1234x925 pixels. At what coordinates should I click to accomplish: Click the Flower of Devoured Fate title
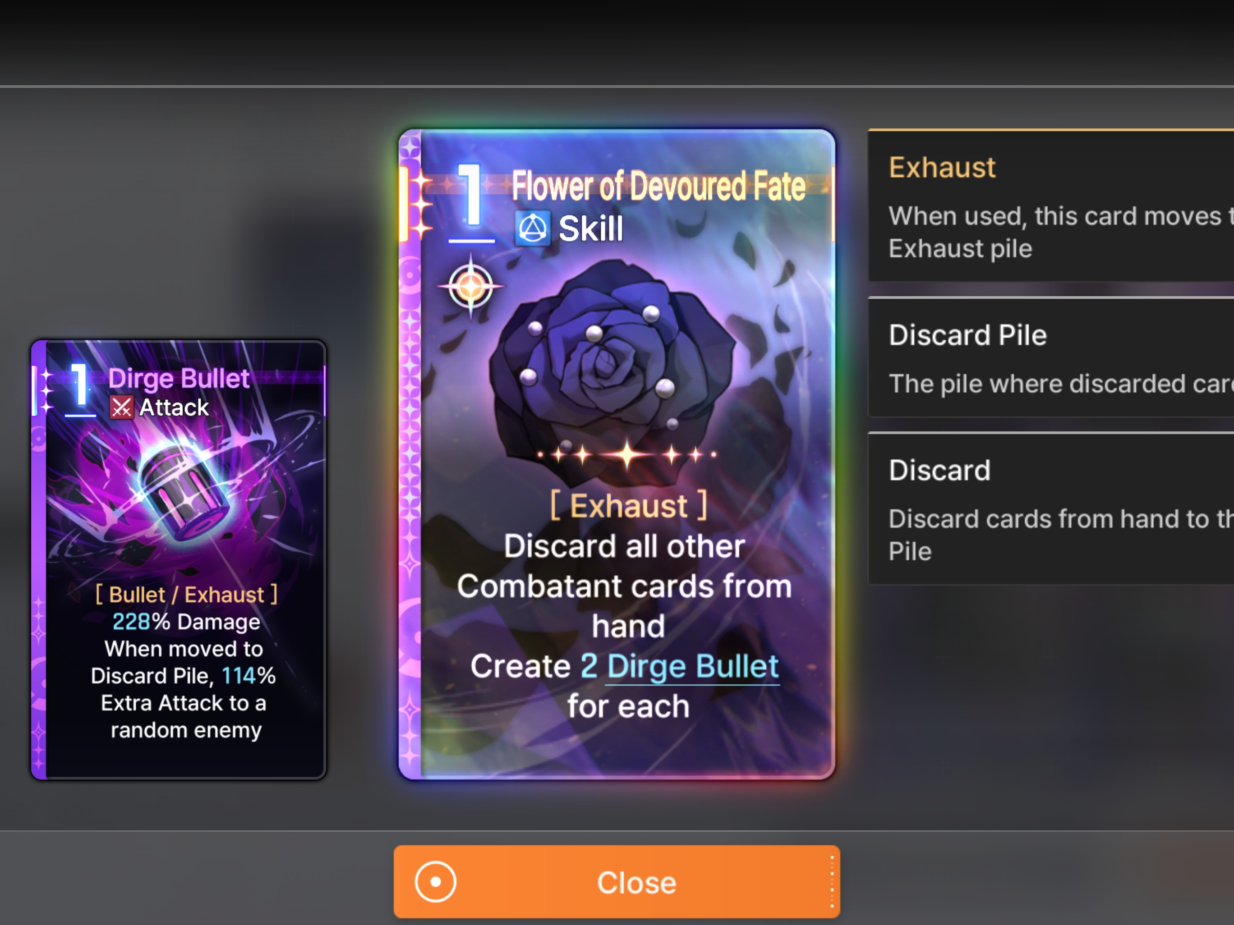pyautogui.click(x=658, y=186)
